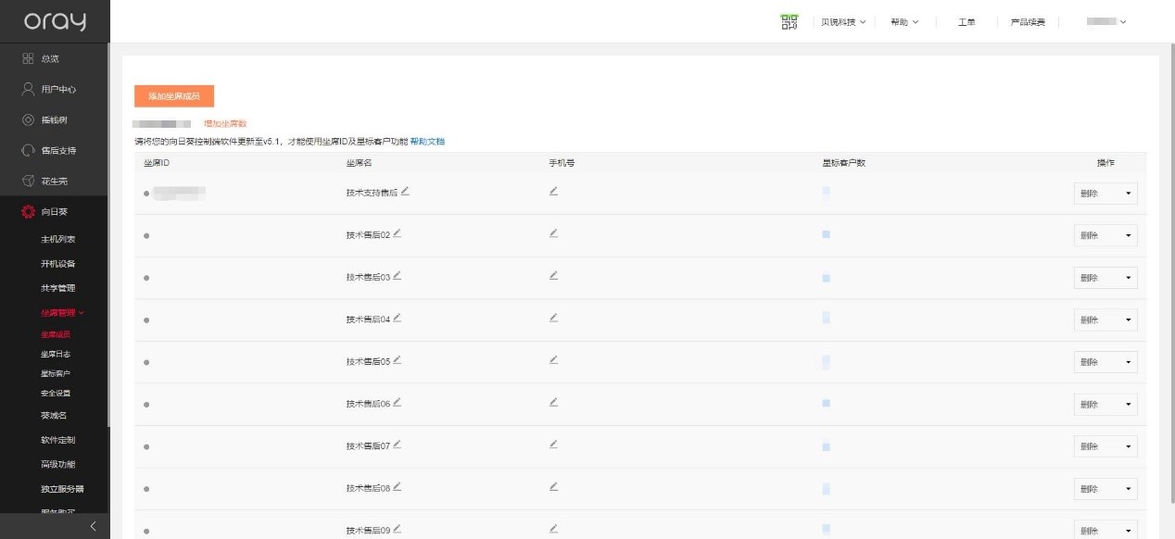Viewport: 1175px width, 539px height.
Task: Edit seat name 技术支持售后 pencil icon
Action: pyautogui.click(x=405, y=191)
